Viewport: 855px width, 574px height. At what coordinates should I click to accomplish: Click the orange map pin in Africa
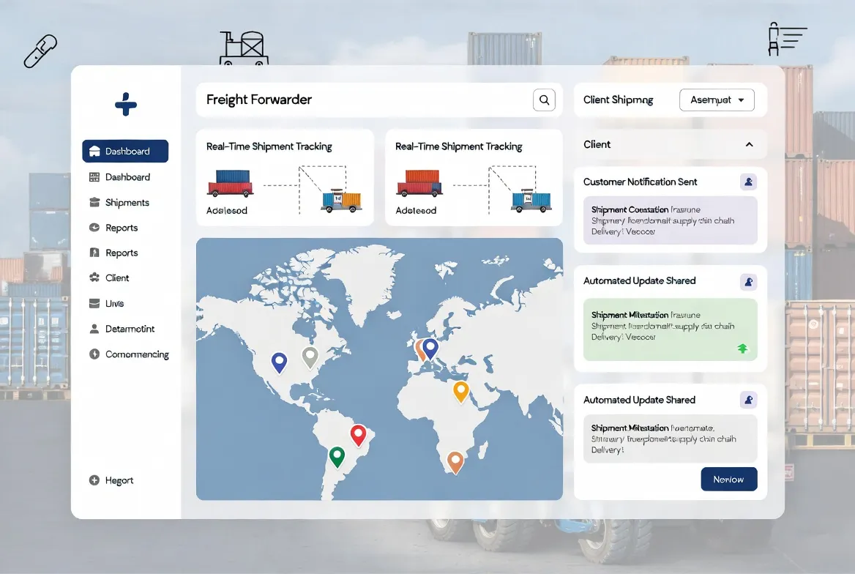tap(455, 461)
